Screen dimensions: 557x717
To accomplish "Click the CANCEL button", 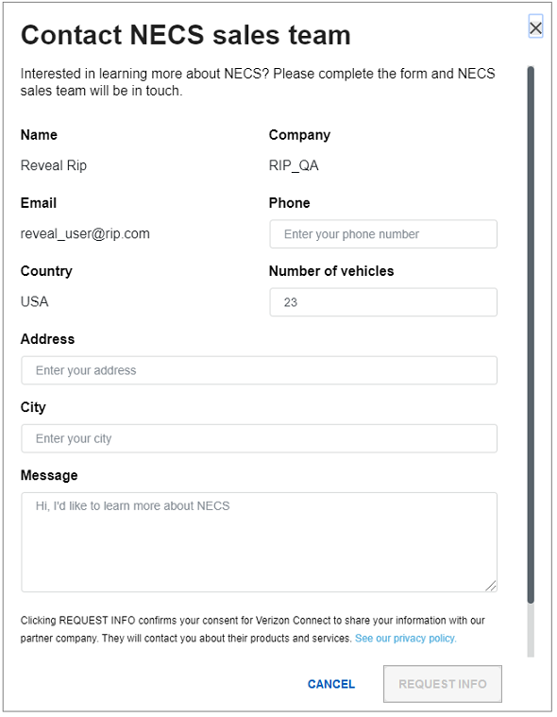I will [x=331, y=684].
